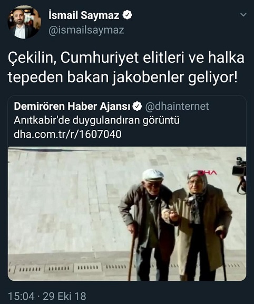Open the tweet timestamp 15:04 · 29 Eki 18
Screen dimensions: 254x304
coord(47,296)
